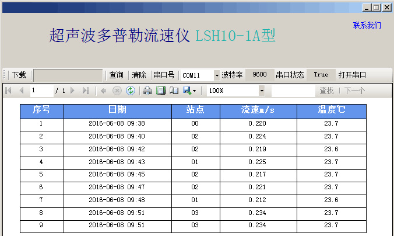
Task: Click the 串口状态 label
Action: pyautogui.click(x=290, y=75)
